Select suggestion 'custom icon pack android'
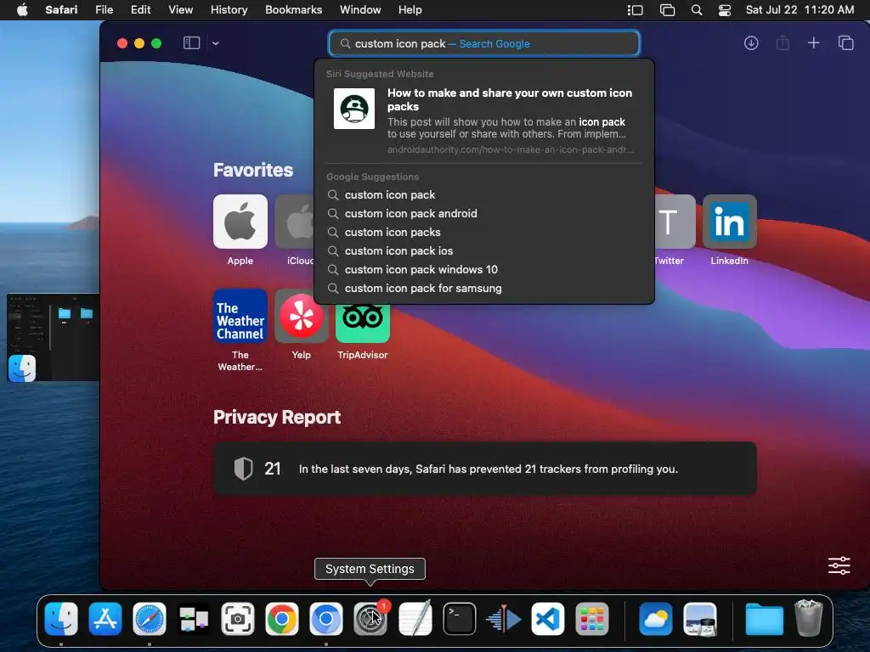Image resolution: width=870 pixels, height=652 pixels. tap(483, 213)
